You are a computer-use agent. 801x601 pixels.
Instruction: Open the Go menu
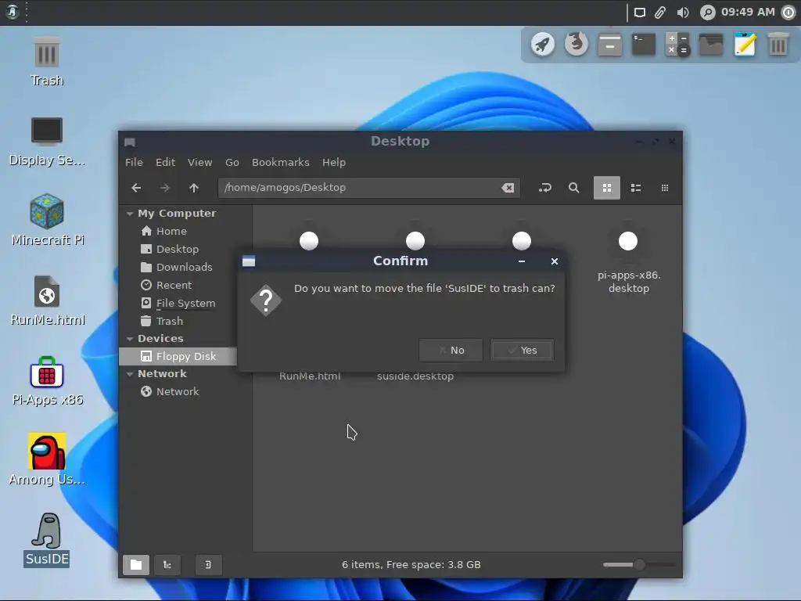click(x=232, y=162)
